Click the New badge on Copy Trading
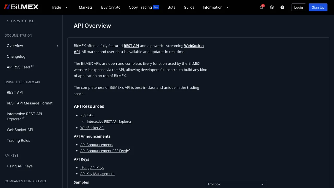This screenshot has height=188, width=334. point(156,7)
